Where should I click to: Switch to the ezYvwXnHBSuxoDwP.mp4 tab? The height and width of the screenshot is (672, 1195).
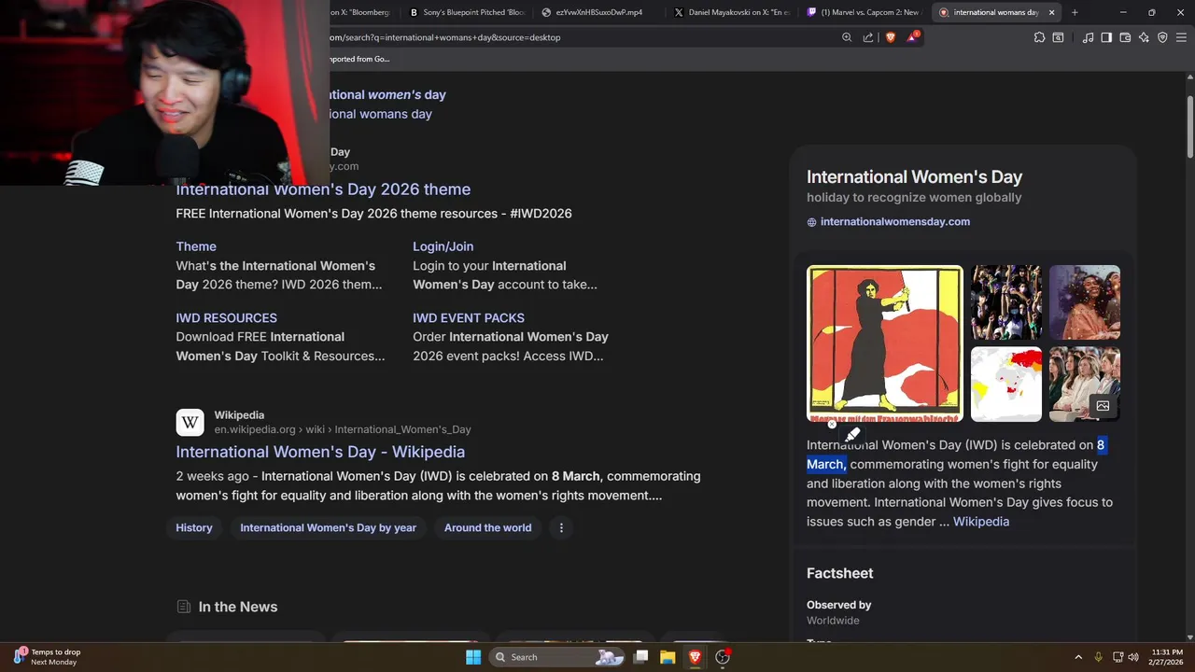(x=599, y=12)
